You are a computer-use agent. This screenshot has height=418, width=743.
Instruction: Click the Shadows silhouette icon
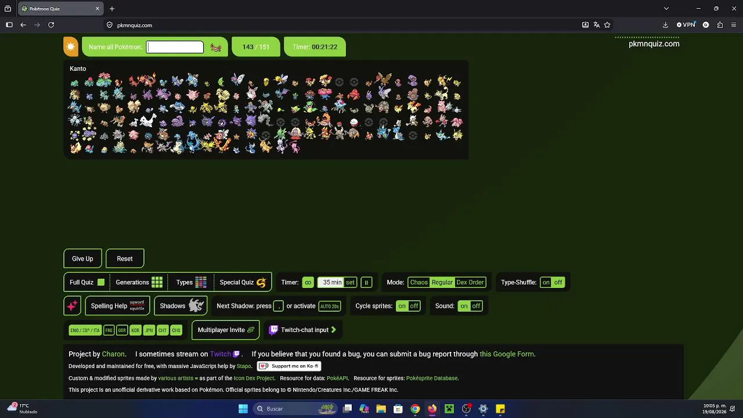tap(196, 306)
